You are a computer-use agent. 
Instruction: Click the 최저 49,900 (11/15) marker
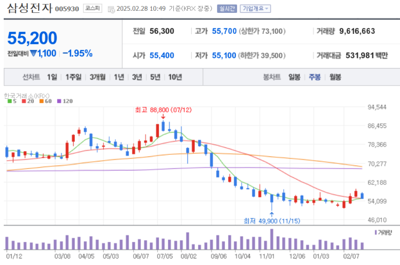point(272,221)
